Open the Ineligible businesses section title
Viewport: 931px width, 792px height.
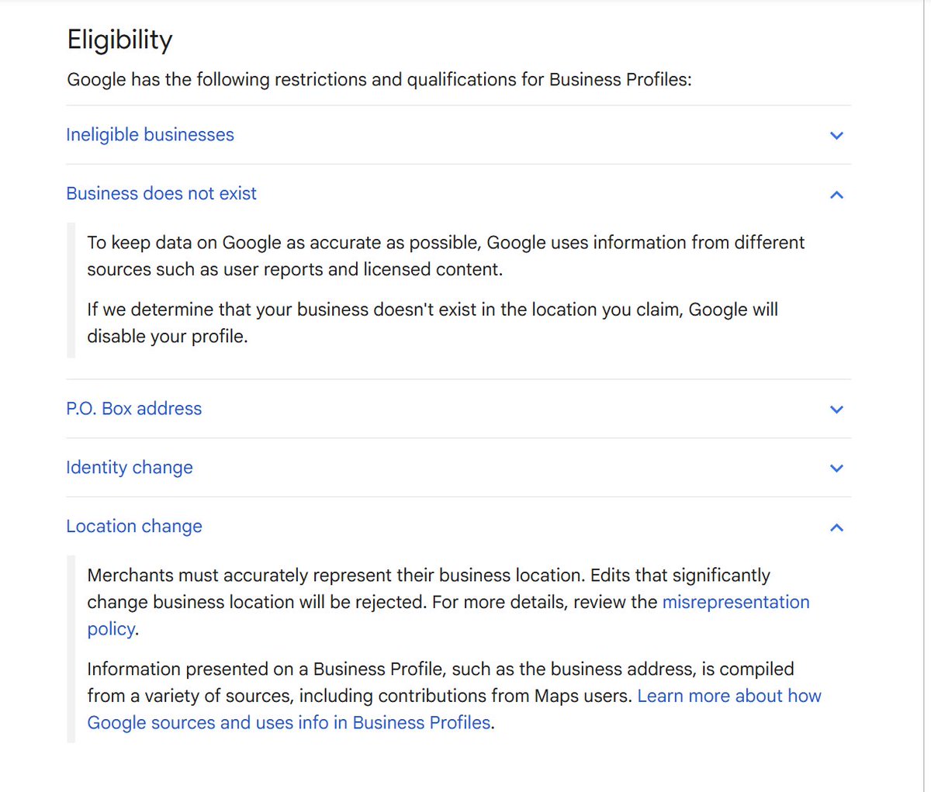[x=150, y=134]
